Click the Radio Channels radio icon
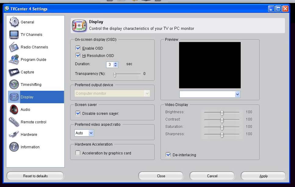 tap(14, 47)
